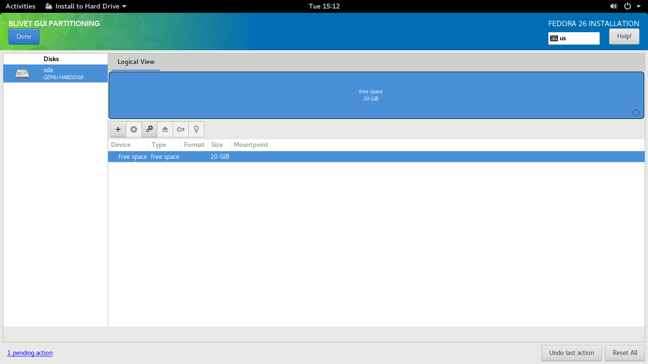648x364 pixels.
Task: Click Undo last action button
Action: tap(572, 353)
